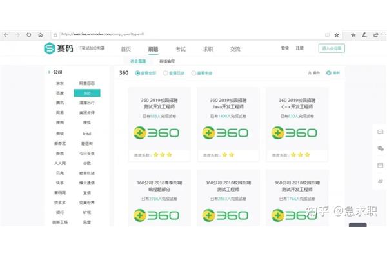Switch to the 在线编程 sub-tab

pyautogui.click(x=167, y=61)
